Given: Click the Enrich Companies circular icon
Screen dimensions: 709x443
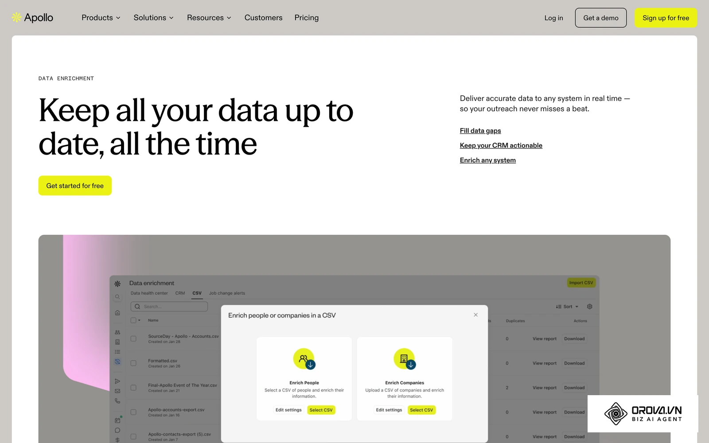Looking at the screenshot, I should point(405,359).
